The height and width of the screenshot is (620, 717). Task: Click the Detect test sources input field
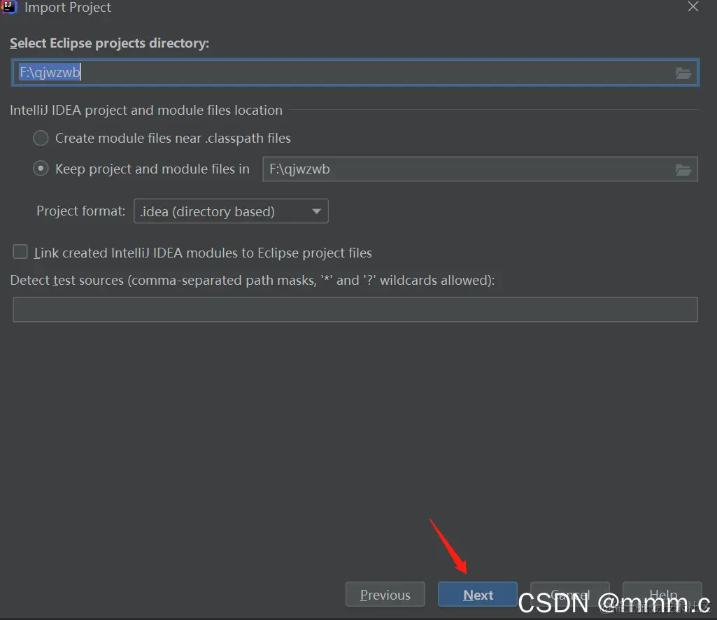[355, 310]
